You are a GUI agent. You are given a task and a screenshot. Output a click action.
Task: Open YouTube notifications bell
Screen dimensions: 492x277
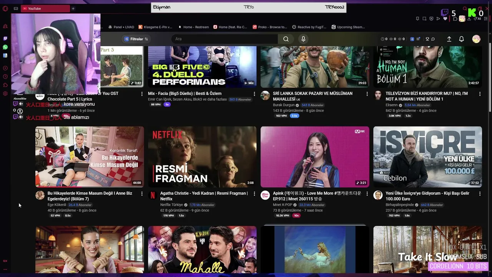tap(461, 39)
